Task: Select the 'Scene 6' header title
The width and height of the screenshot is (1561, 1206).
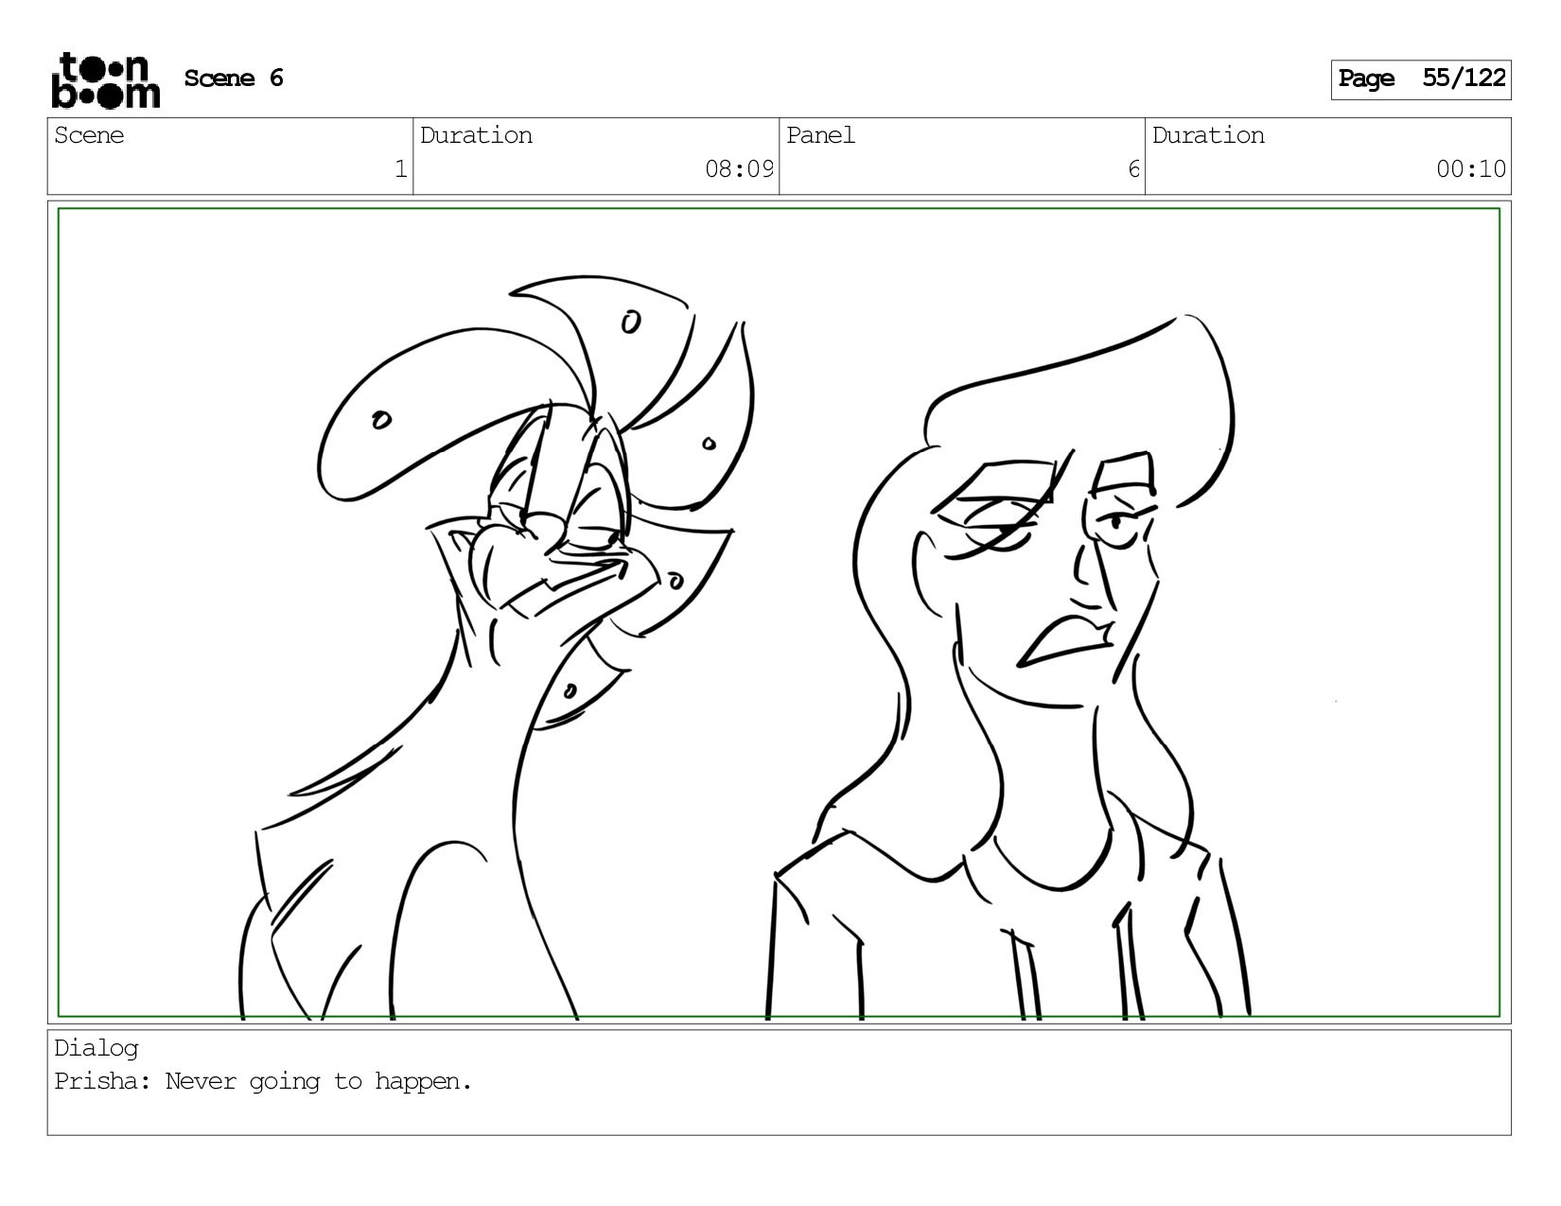Action: coord(234,79)
